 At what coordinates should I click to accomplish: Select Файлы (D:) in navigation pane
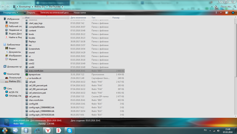[x=15, y=81]
